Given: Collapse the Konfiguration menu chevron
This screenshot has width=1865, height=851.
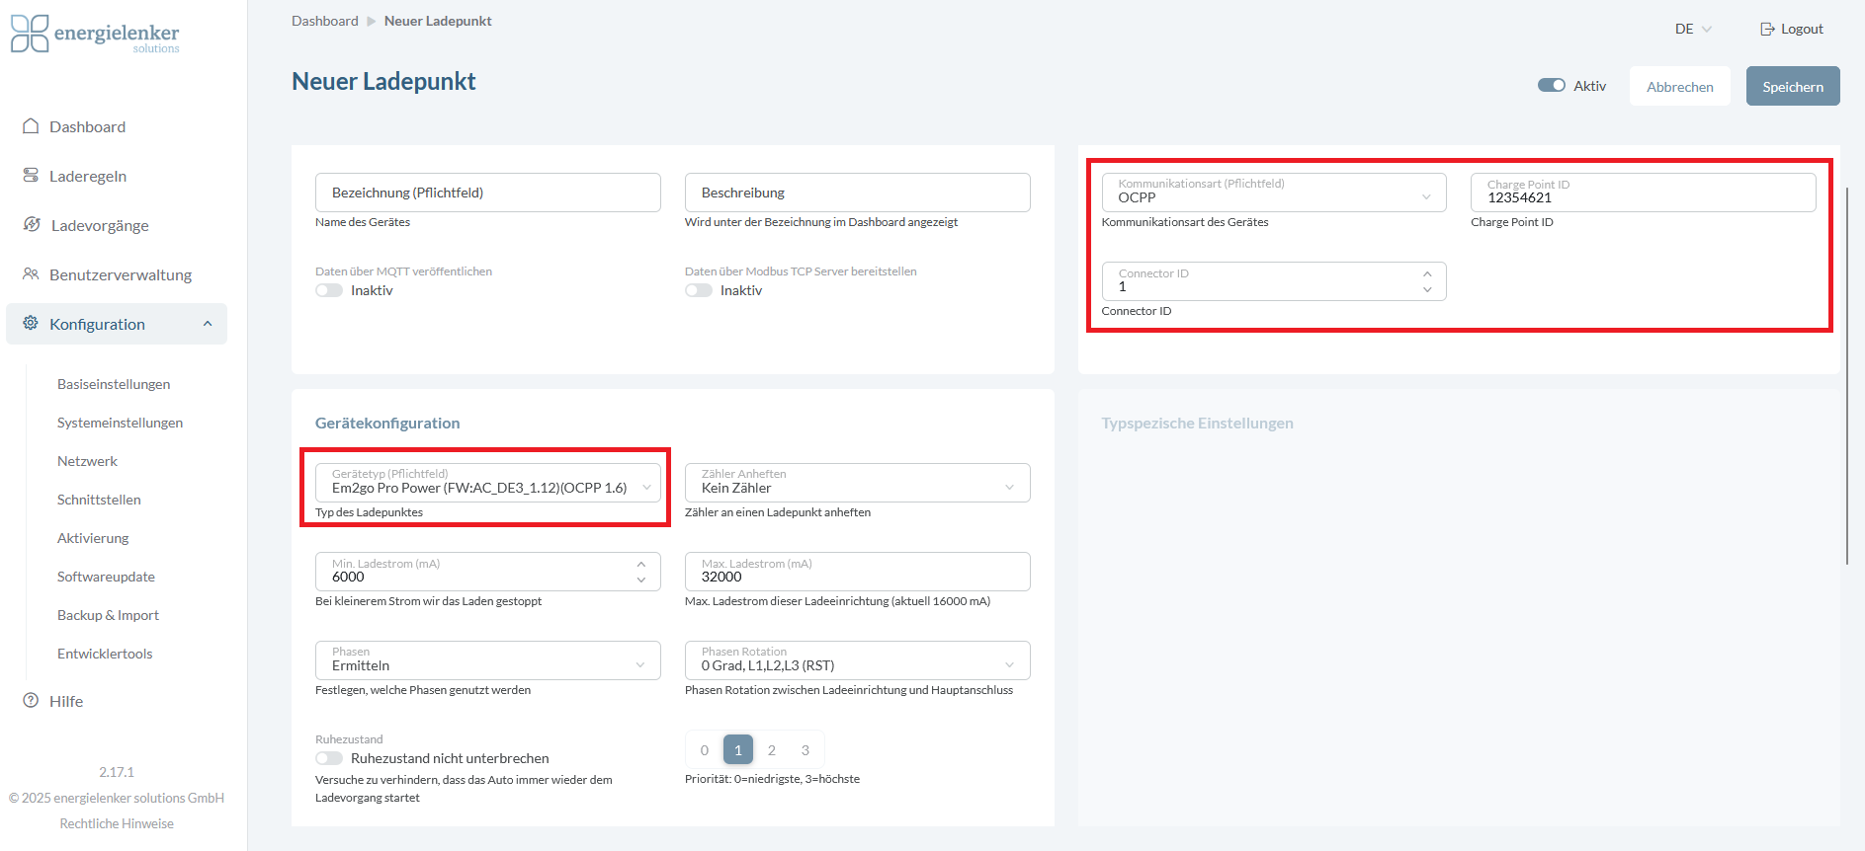Looking at the screenshot, I should [208, 324].
